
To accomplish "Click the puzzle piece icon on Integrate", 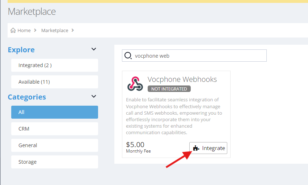I will click(196, 148).
